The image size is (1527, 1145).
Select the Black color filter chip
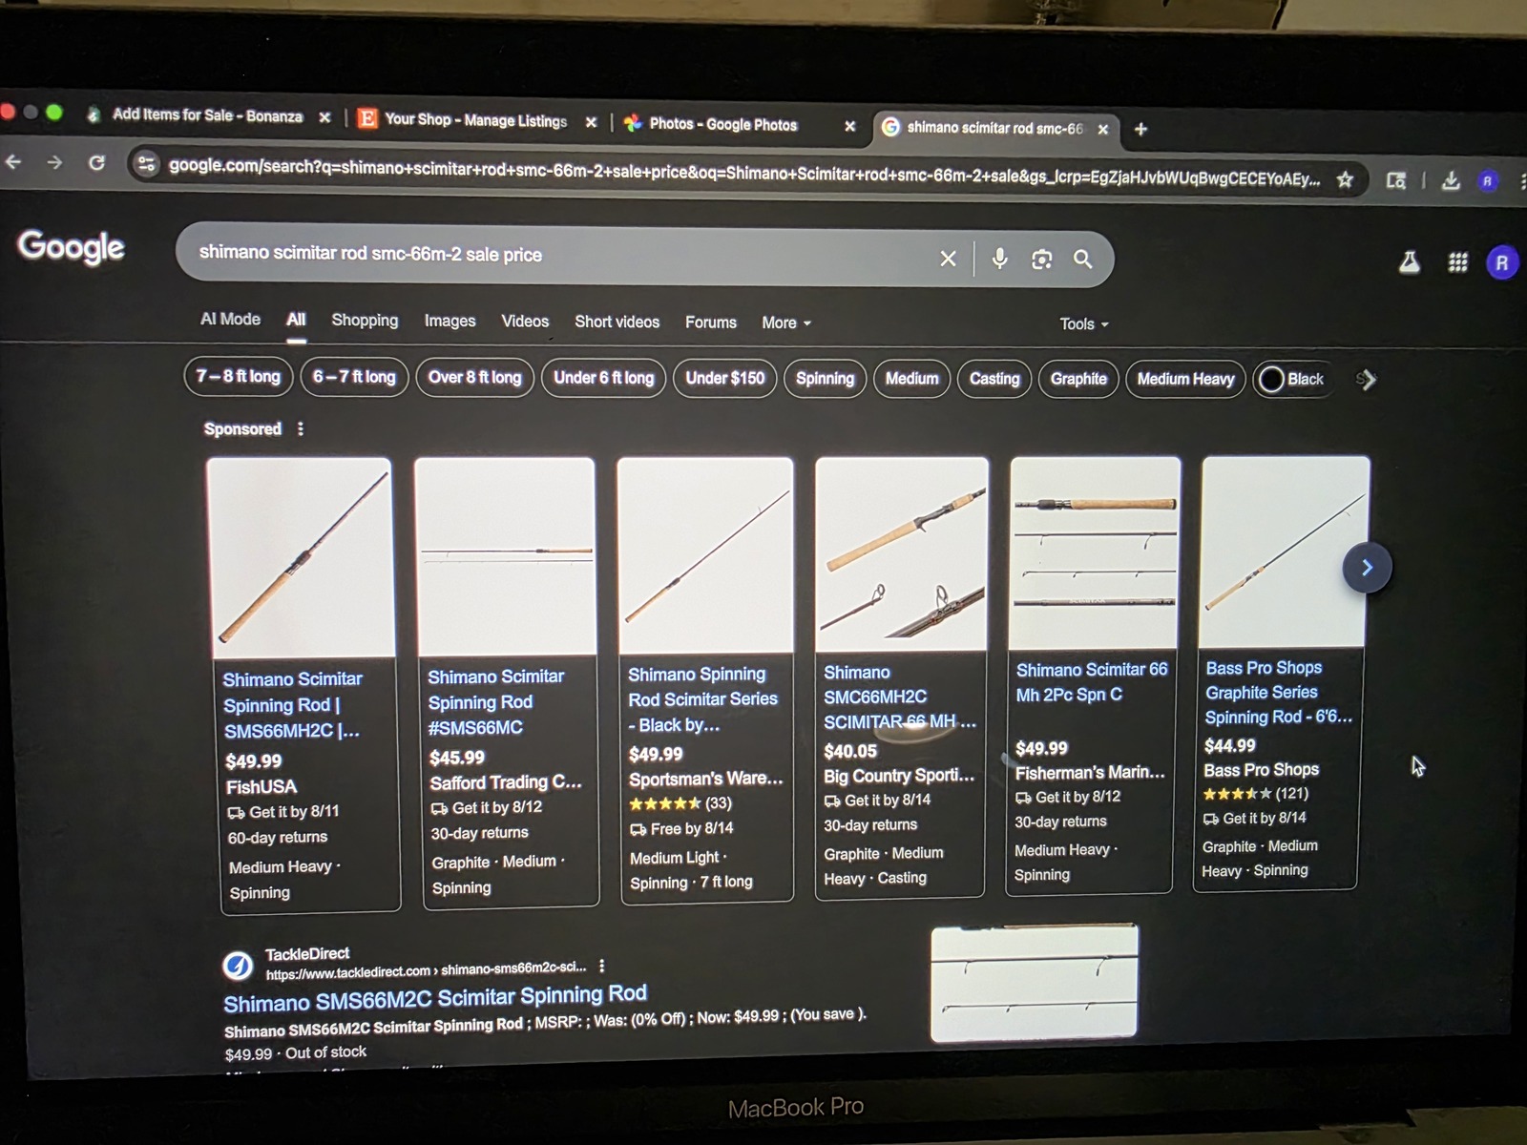[1293, 379]
